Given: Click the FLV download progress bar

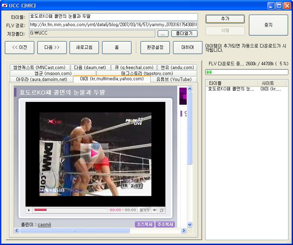Looking at the screenshot, I should click(246, 72).
